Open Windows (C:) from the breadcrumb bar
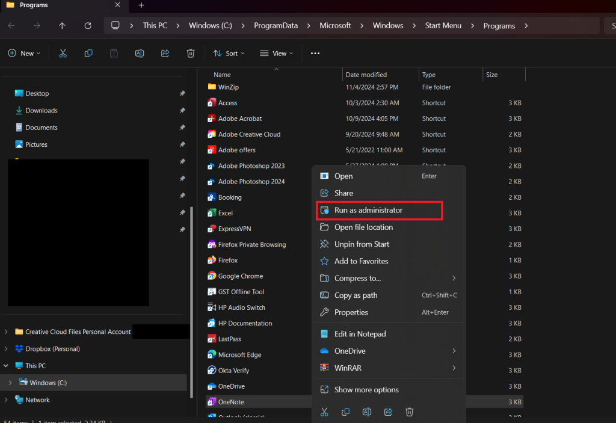The width and height of the screenshot is (616, 423). click(210, 25)
